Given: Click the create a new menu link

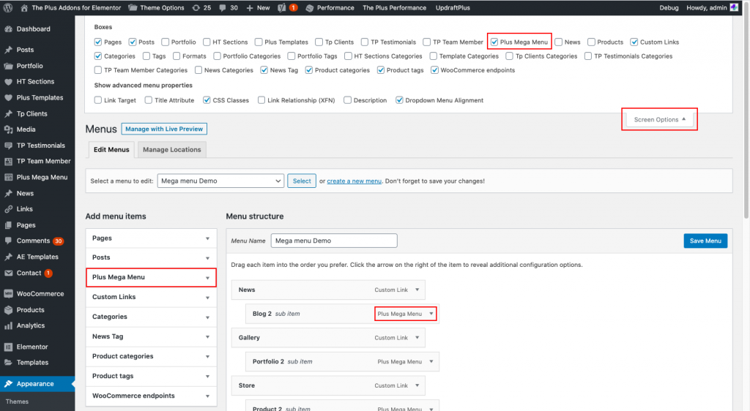Looking at the screenshot, I should [x=354, y=181].
